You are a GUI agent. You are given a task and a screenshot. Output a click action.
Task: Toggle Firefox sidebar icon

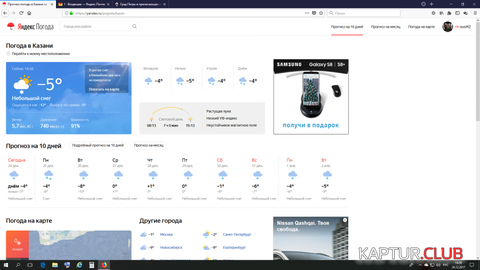(458, 13)
